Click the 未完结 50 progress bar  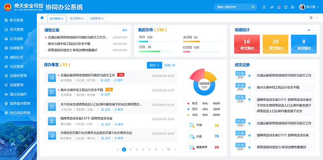pyautogui.click(x=201, y=42)
